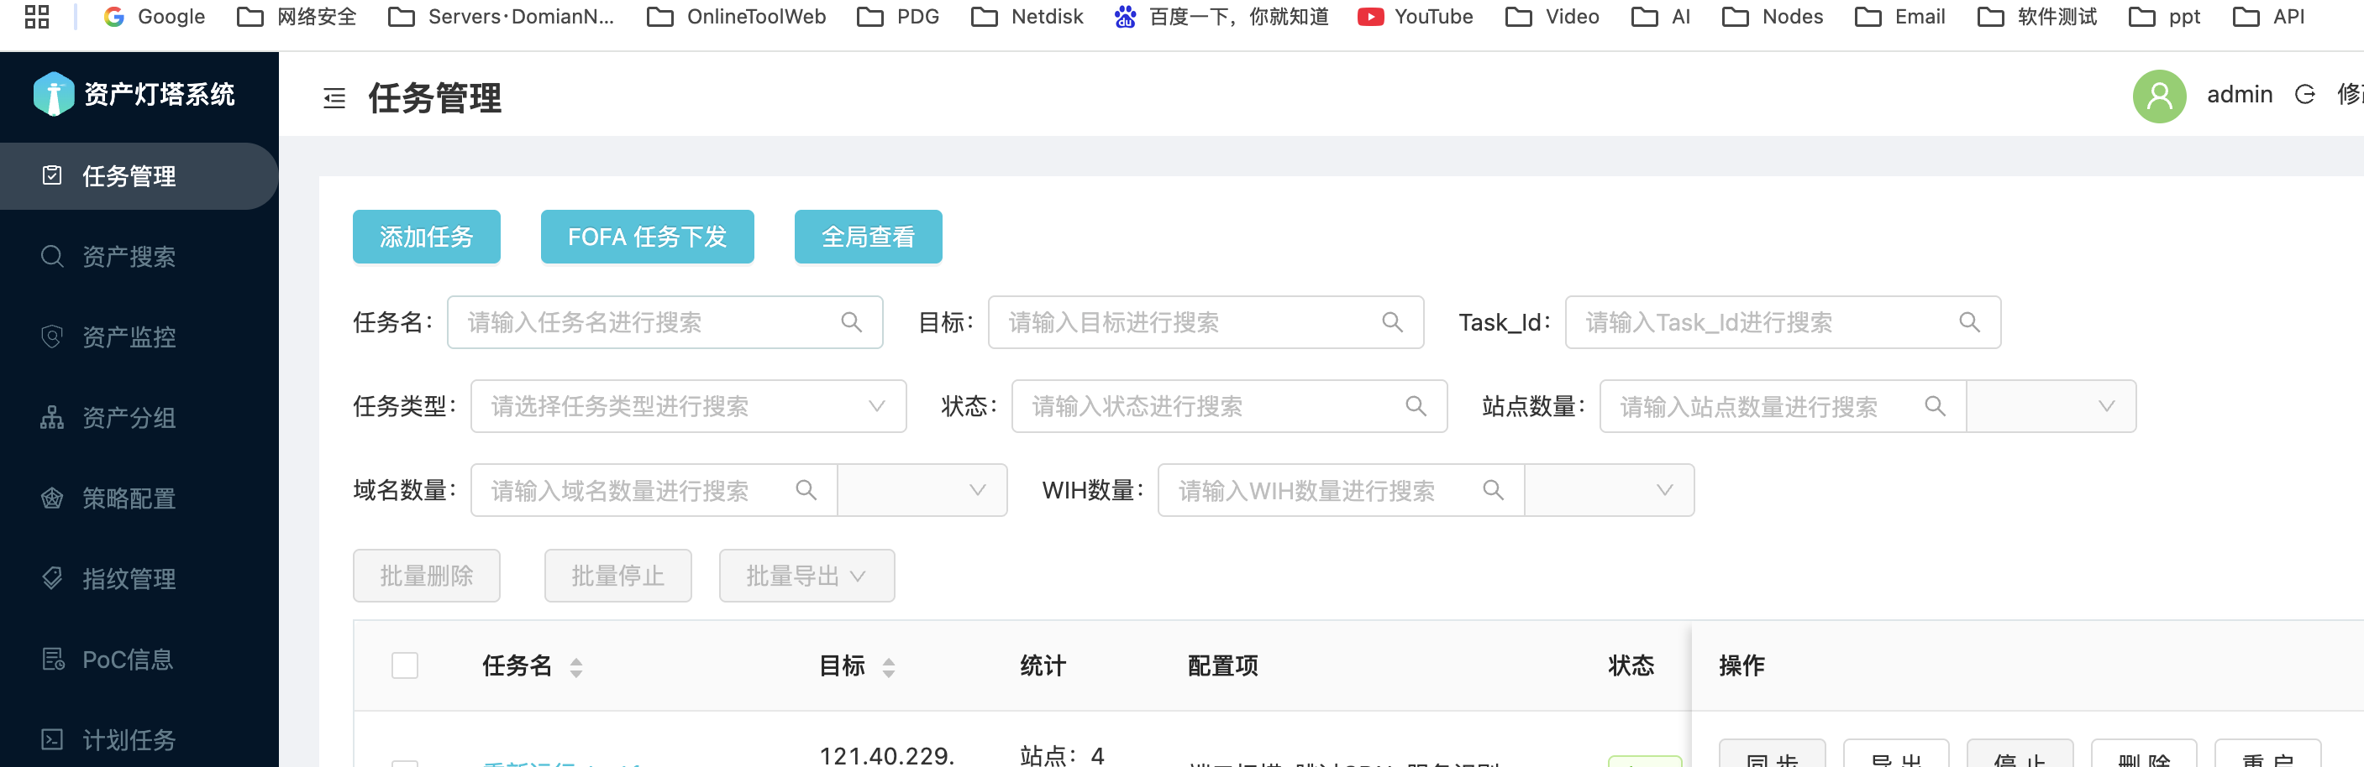Click the 全局查看 button
Viewport: 2364px width, 767px height.
click(x=867, y=237)
